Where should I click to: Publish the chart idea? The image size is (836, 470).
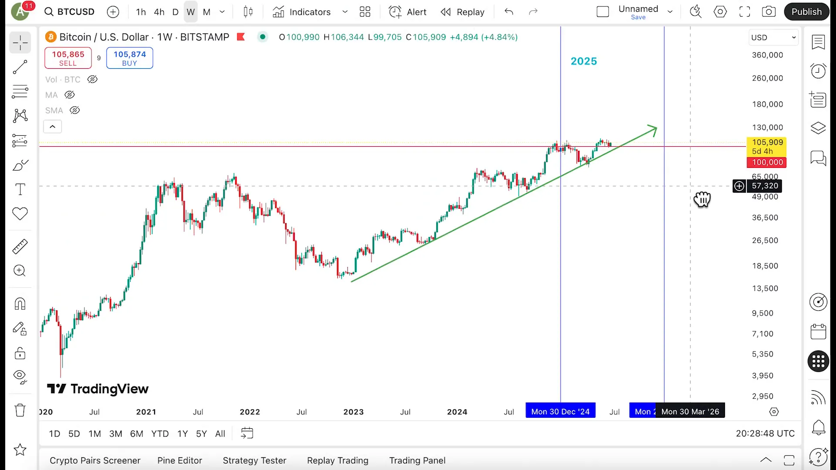click(x=806, y=12)
